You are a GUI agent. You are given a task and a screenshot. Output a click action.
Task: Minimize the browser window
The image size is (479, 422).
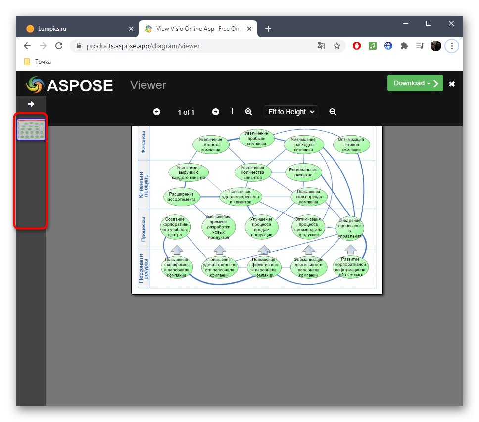406,24
